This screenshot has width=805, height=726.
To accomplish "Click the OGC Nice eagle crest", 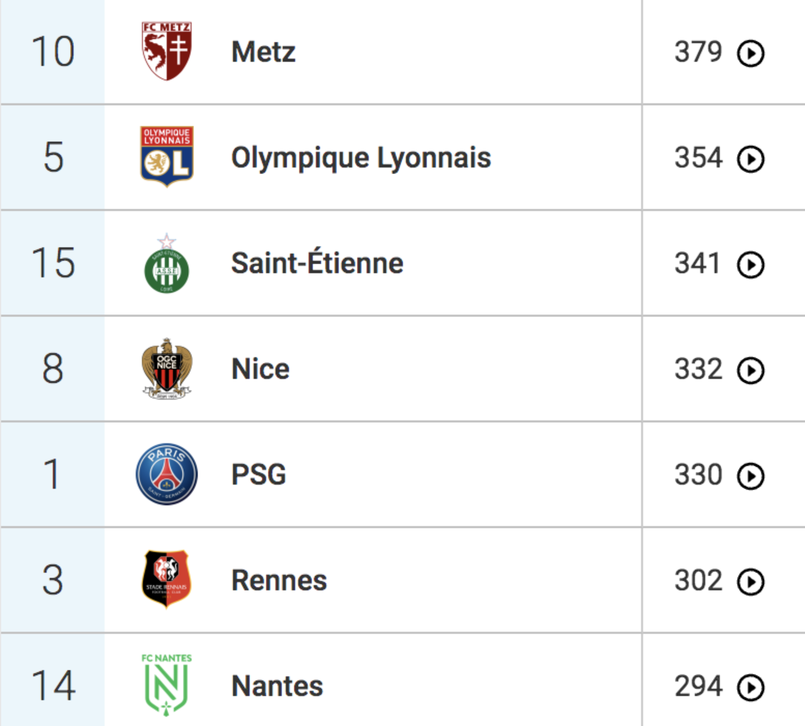I will 167,368.
